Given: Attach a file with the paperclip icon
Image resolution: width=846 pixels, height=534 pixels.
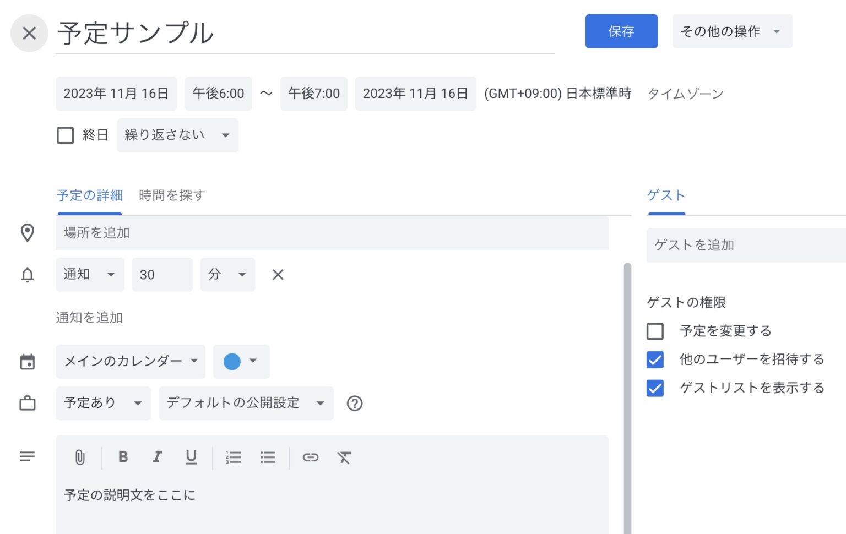Looking at the screenshot, I should click(79, 457).
